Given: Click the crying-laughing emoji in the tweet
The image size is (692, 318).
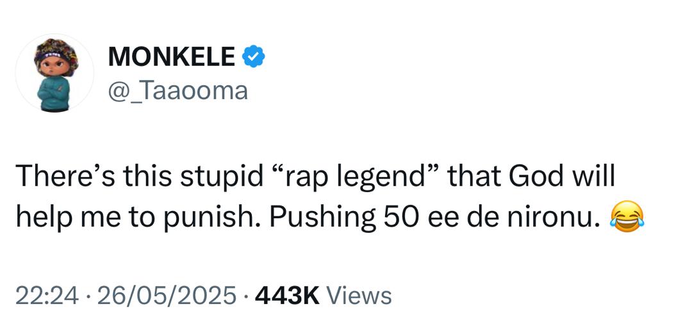Looking at the screenshot, I should (x=627, y=218).
